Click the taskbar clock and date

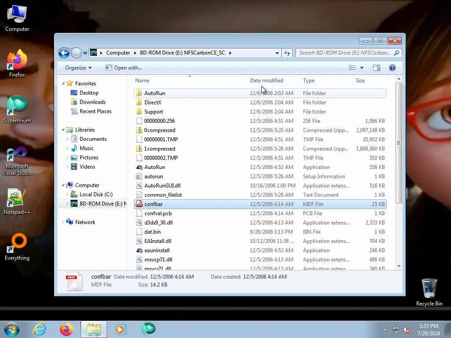pyautogui.click(x=429, y=330)
